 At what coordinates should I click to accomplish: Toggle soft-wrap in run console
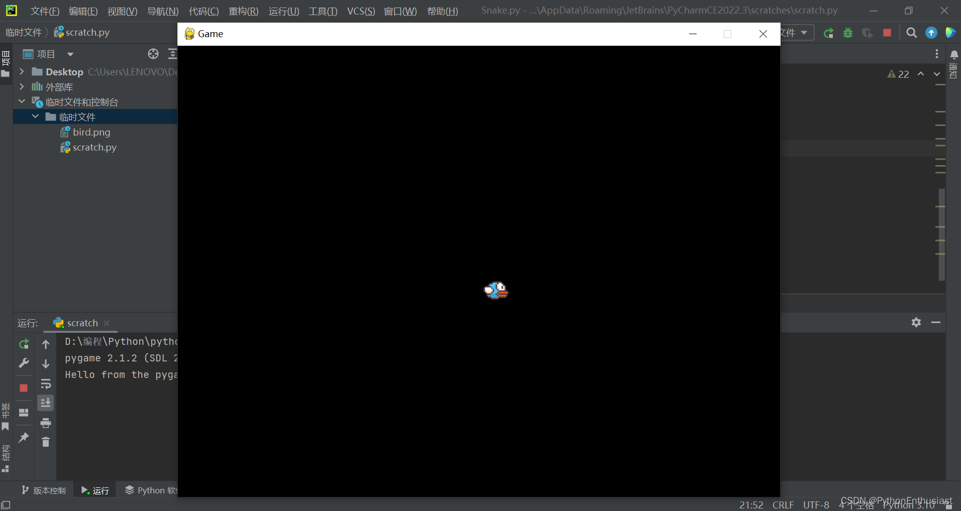click(46, 384)
